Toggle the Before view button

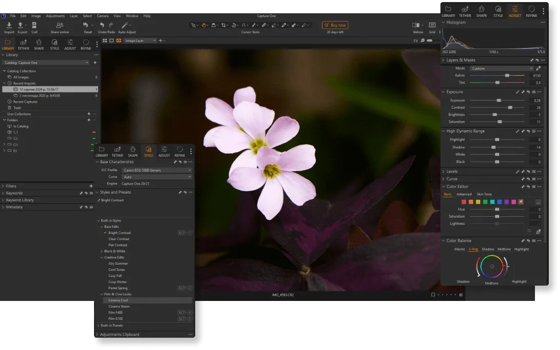(416, 25)
